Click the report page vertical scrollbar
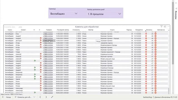The width and height of the screenshot is (178, 100). [173, 33]
